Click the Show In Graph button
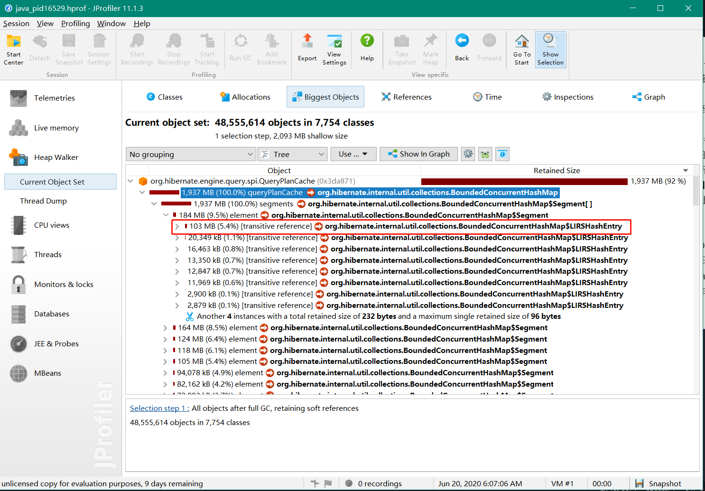Viewport: 705px width, 491px height. click(418, 154)
